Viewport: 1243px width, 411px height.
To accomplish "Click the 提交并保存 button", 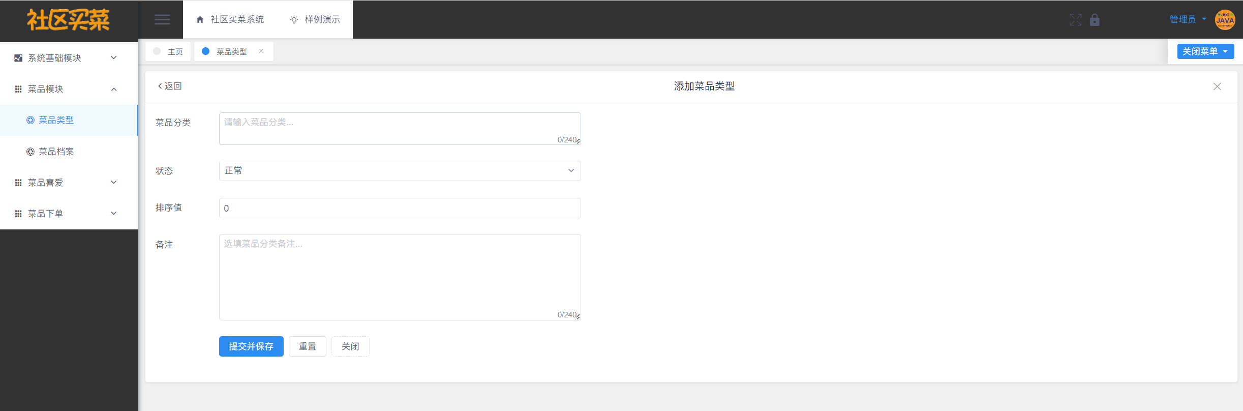I will (251, 346).
